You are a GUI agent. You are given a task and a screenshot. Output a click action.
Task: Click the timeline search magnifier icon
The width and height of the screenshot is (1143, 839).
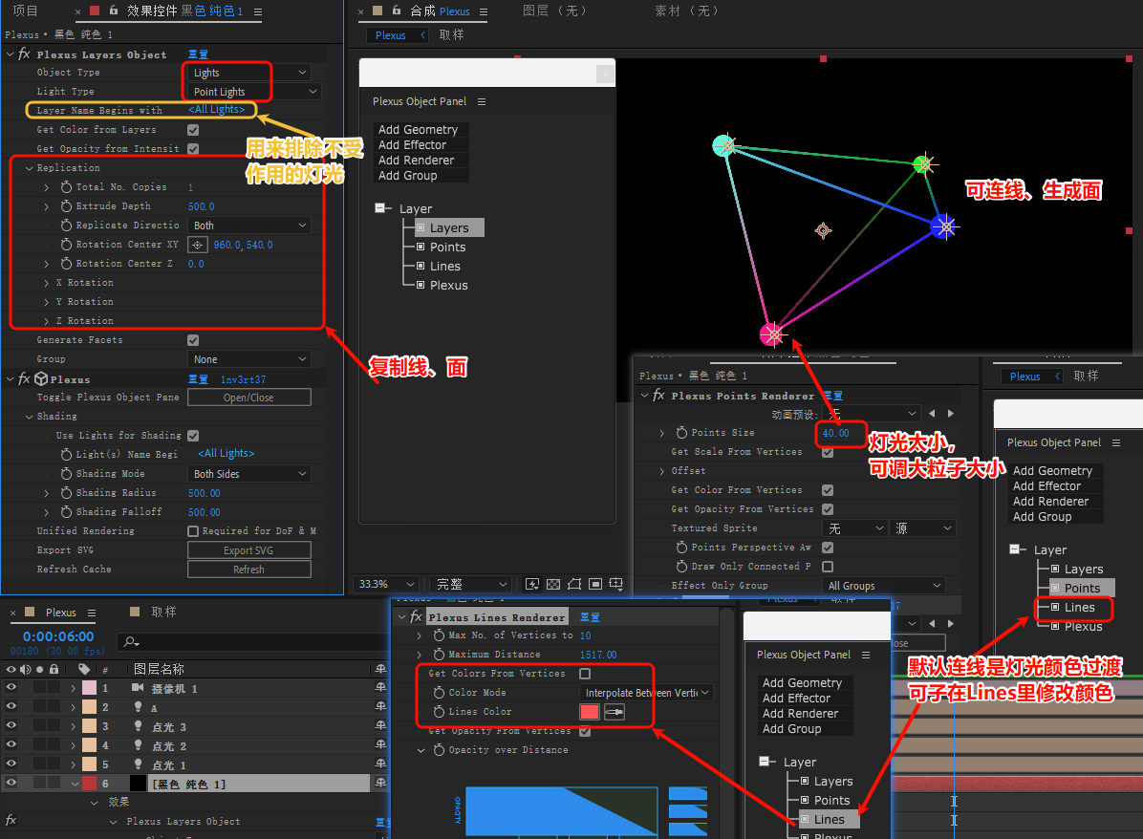click(131, 642)
